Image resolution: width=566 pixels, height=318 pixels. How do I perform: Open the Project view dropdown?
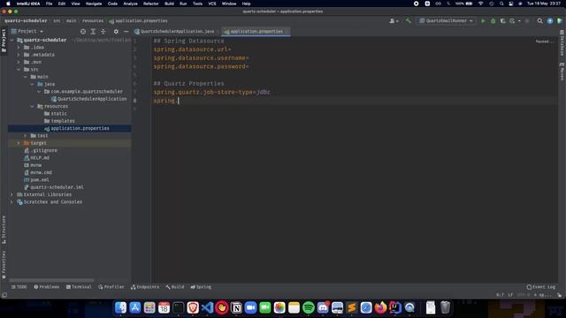click(27, 32)
